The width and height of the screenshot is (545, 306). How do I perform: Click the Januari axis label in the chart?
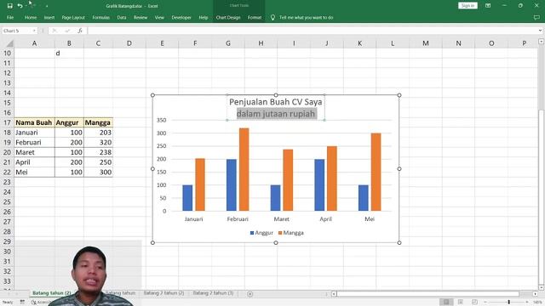click(193, 219)
